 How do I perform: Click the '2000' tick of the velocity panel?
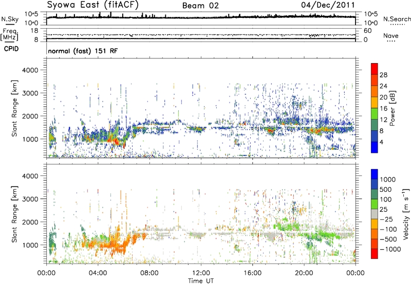tap(30, 222)
